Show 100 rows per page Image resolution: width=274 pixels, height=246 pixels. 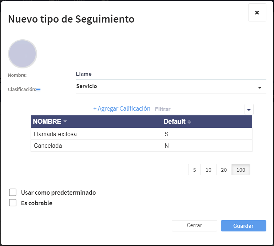pos(241,170)
